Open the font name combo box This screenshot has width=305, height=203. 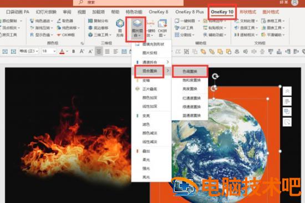click(x=29, y=52)
